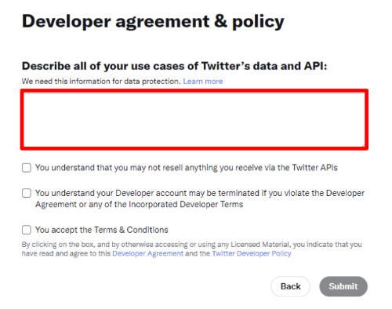Image resolution: width=392 pixels, height=309 pixels.
Task: Click the Back button
Action: (290, 286)
